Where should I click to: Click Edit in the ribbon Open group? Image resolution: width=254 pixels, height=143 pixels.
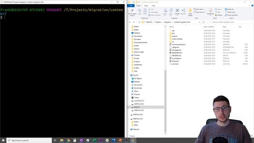[x=217, y=12]
